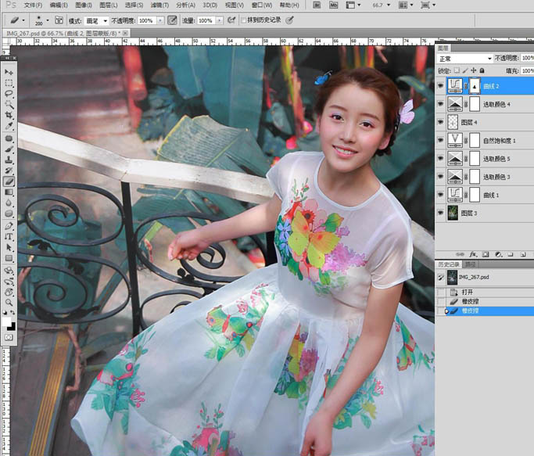Screen dimensions: 534x456
Task: Toggle Quick Mask mode icon
Action: (x=9, y=337)
